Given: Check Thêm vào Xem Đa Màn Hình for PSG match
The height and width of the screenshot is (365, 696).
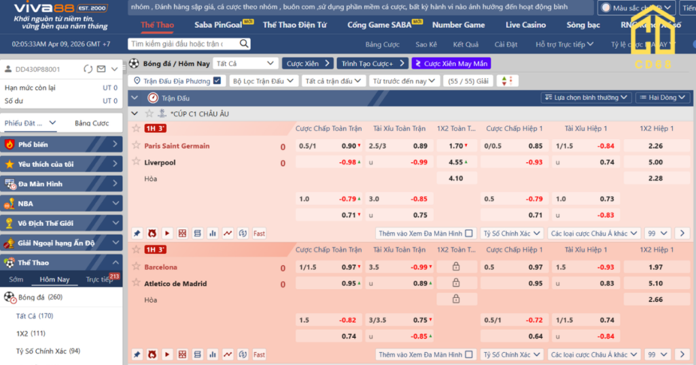Looking at the screenshot, I should pyautogui.click(x=469, y=233).
